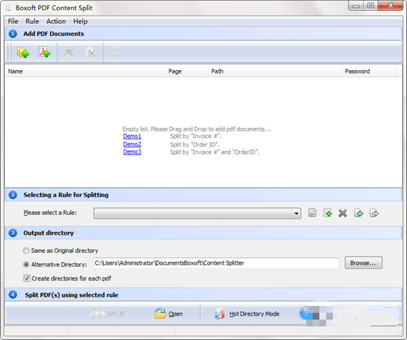
Task: Click the Split All play icon
Action: click(96, 313)
